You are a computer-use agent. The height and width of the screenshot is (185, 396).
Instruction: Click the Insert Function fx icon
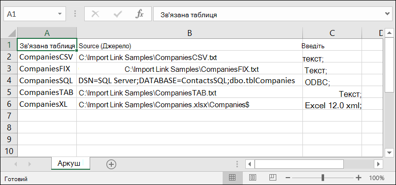139,14
